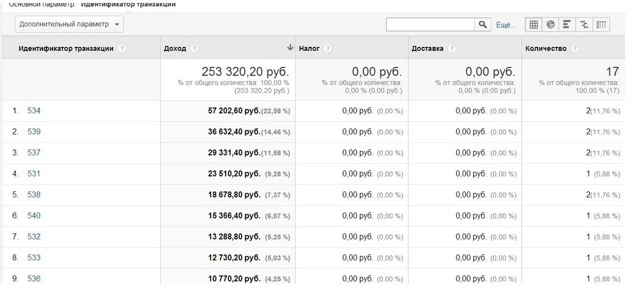Click percentage 14,46 % in row 539
Screen dimensions: 634x291
(x=276, y=132)
